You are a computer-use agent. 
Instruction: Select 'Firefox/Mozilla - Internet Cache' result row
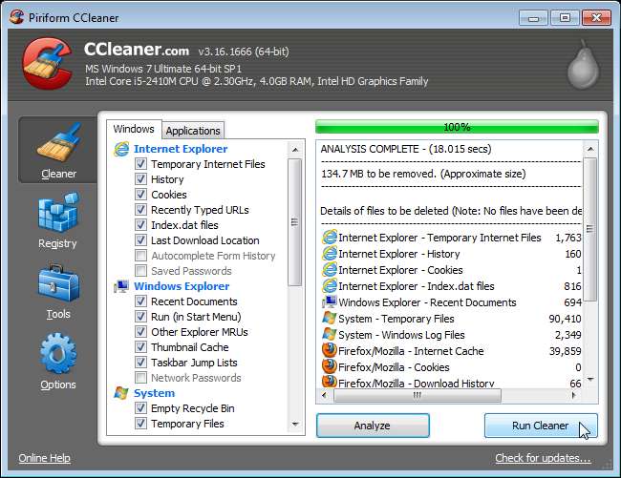(x=452, y=351)
